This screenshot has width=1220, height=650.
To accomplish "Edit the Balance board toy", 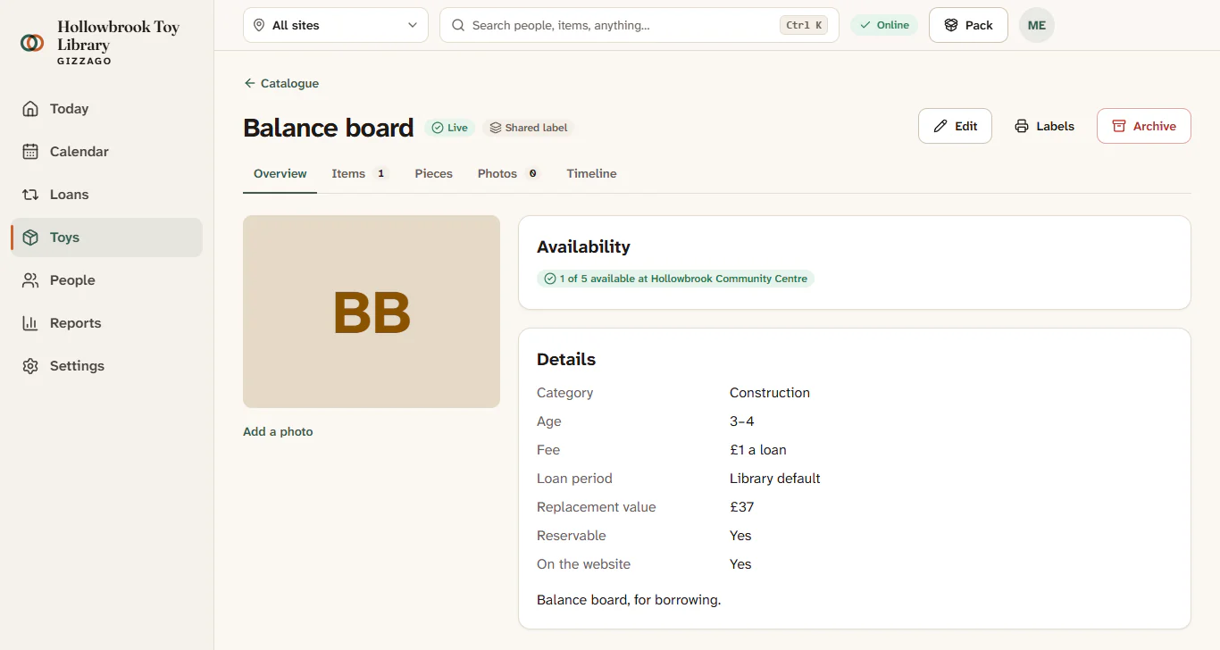I will coord(955,126).
